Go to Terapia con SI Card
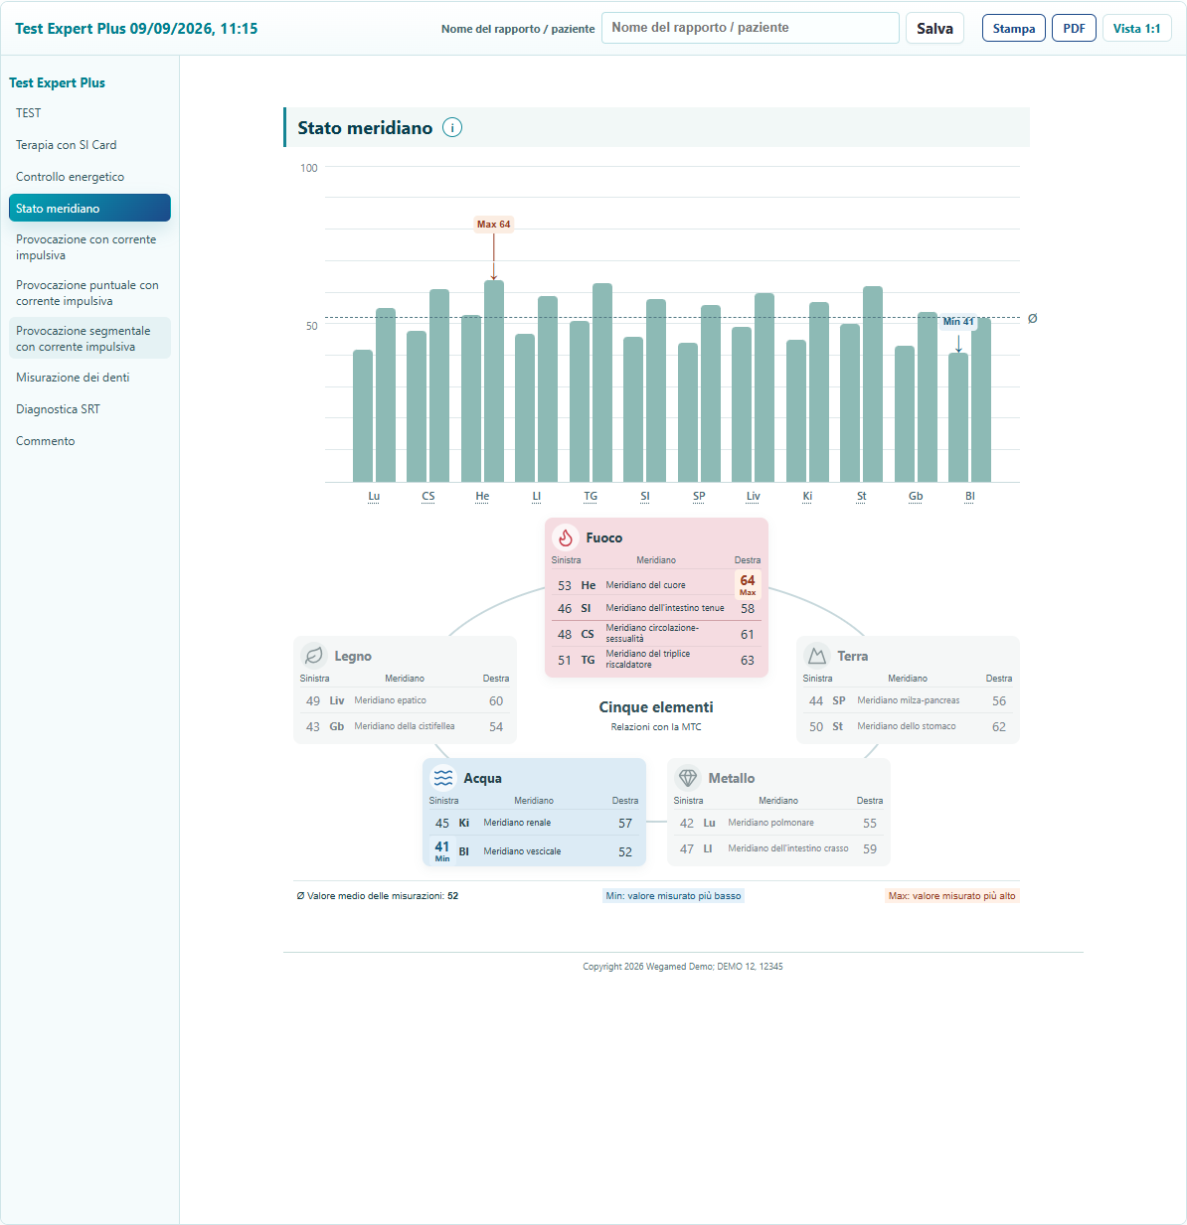The height and width of the screenshot is (1225, 1187). point(89,145)
